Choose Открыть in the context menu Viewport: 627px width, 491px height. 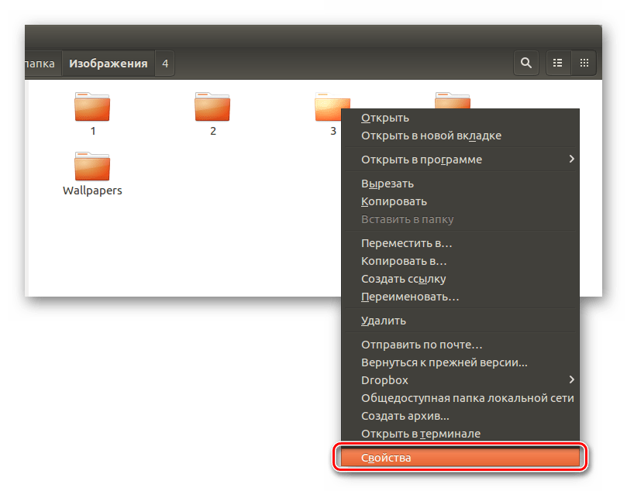coord(385,118)
